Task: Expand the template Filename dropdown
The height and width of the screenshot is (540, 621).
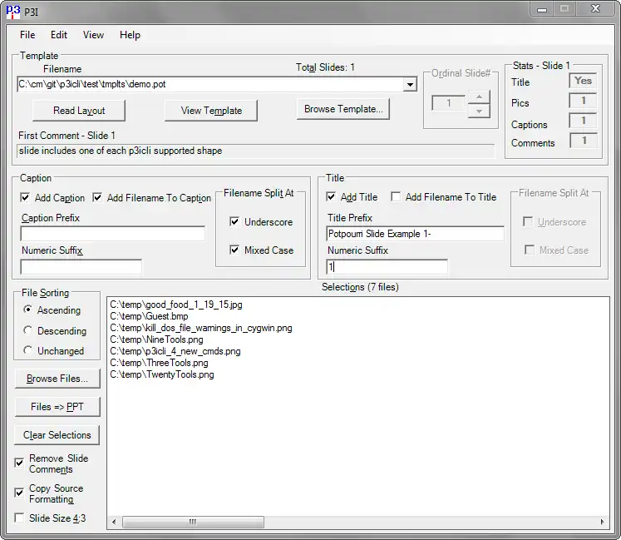Action: pos(410,84)
